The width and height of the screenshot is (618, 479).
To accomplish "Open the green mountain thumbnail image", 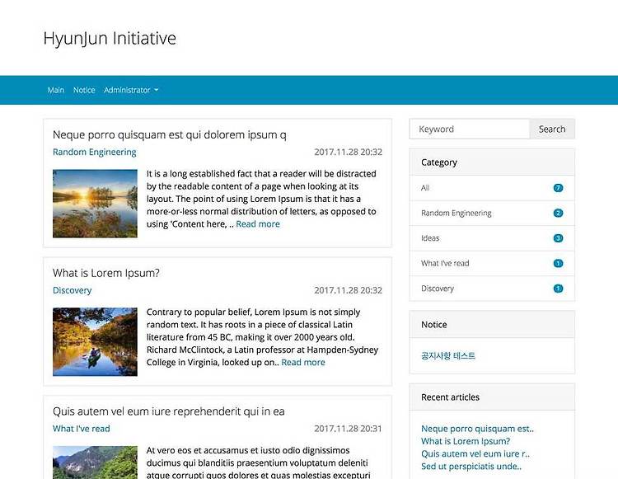I will 95,463.
